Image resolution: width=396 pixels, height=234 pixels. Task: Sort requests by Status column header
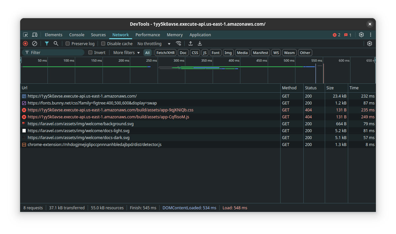point(314,88)
